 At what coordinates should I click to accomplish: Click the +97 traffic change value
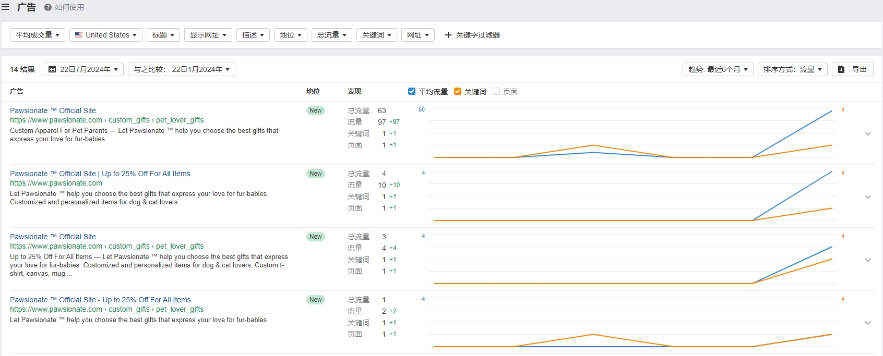[395, 122]
